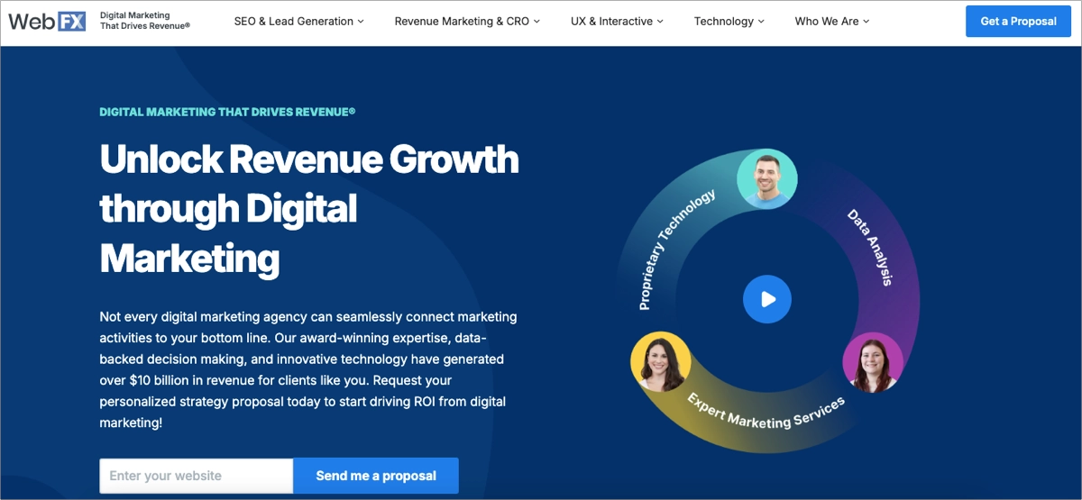Click the tagline text beside the WebFX logo
1082x500 pixels.
[144, 21]
